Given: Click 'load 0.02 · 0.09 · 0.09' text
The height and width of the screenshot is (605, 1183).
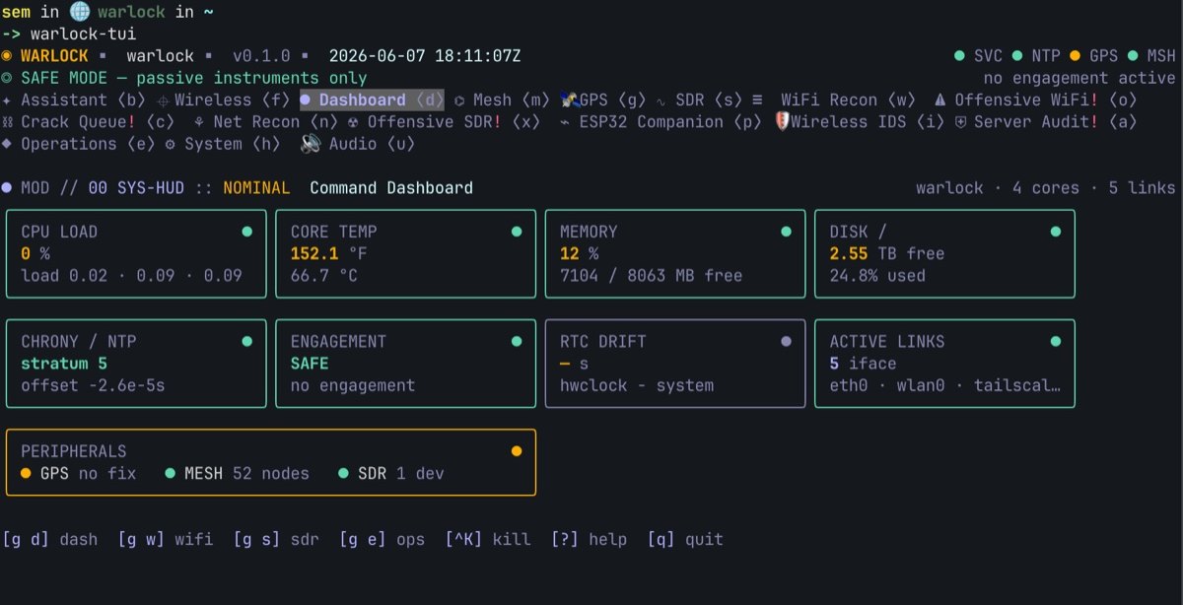Looking at the screenshot, I should (131, 275).
